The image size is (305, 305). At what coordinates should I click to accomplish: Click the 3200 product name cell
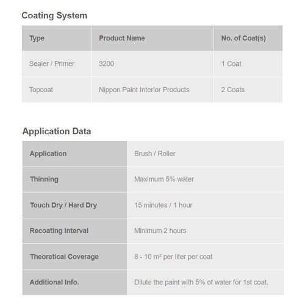(x=152, y=64)
